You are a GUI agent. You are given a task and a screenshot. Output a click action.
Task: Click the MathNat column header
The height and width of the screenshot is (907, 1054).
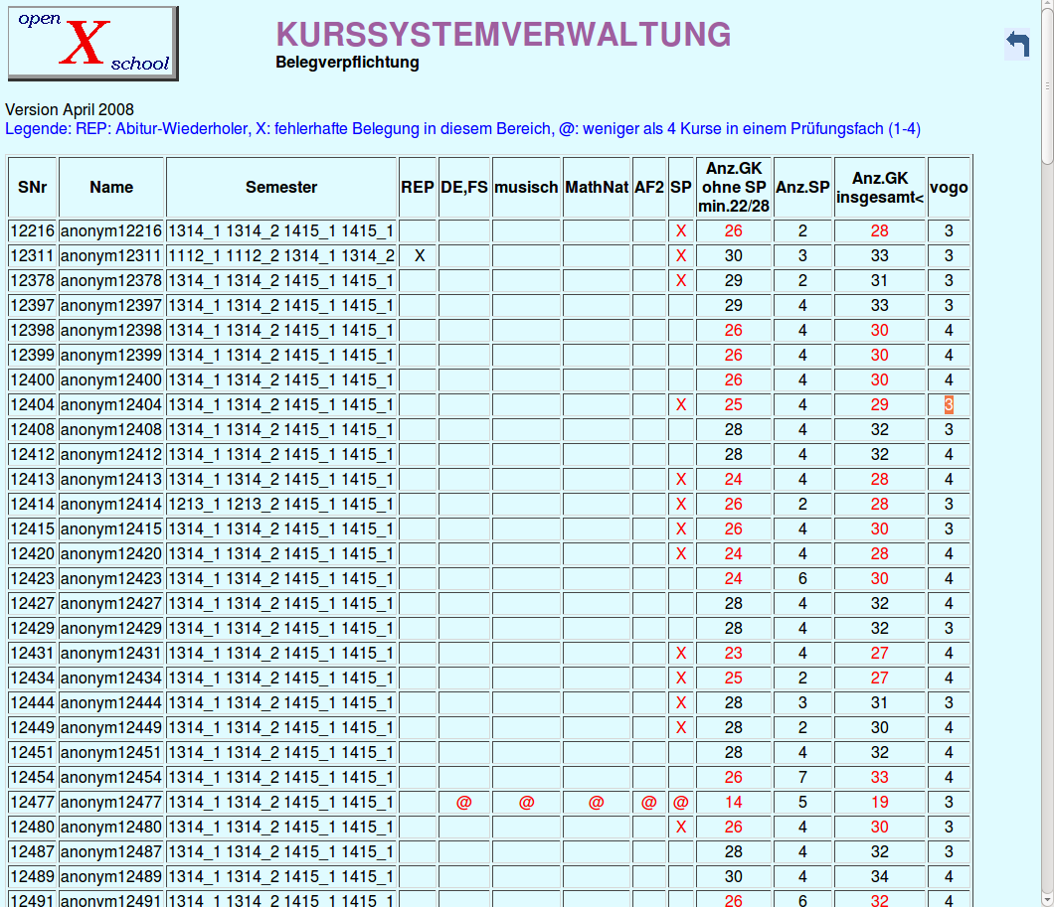(x=597, y=188)
